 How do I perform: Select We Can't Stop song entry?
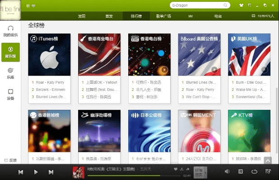coord(200,97)
